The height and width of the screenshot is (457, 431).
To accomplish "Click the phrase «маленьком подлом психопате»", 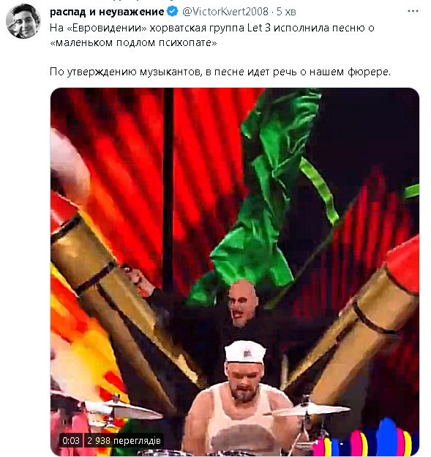I will tap(134, 42).
